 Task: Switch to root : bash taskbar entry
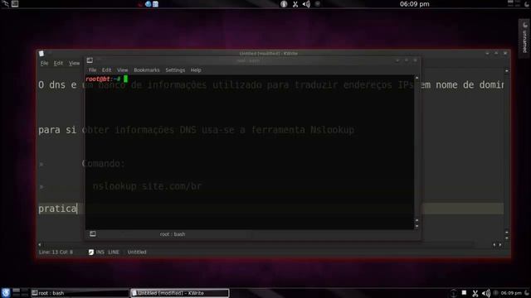pos(80,293)
